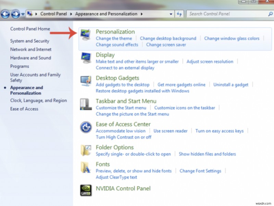Go back with the Back arrow button
274x206 pixels.
(x=5, y=14)
